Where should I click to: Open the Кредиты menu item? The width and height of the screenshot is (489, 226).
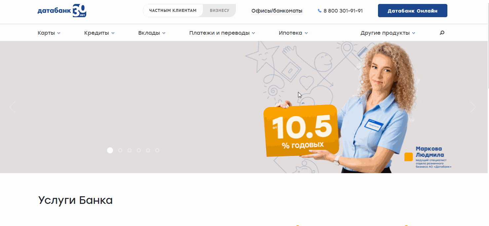coord(99,32)
